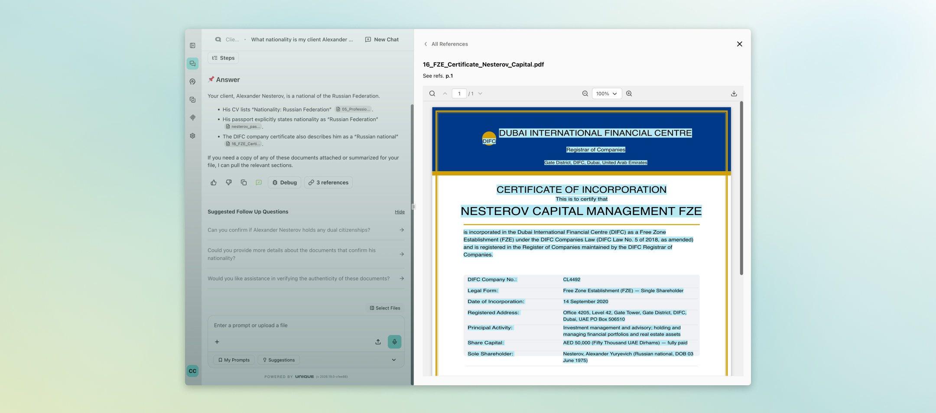Open the 05_Professio... reference chip
Viewport: 936px width, 413px height.
(x=353, y=109)
